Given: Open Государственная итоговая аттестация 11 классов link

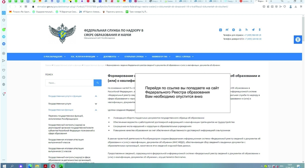Looking at the screenshot, I should pyautogui.click(x=66, y=150).
